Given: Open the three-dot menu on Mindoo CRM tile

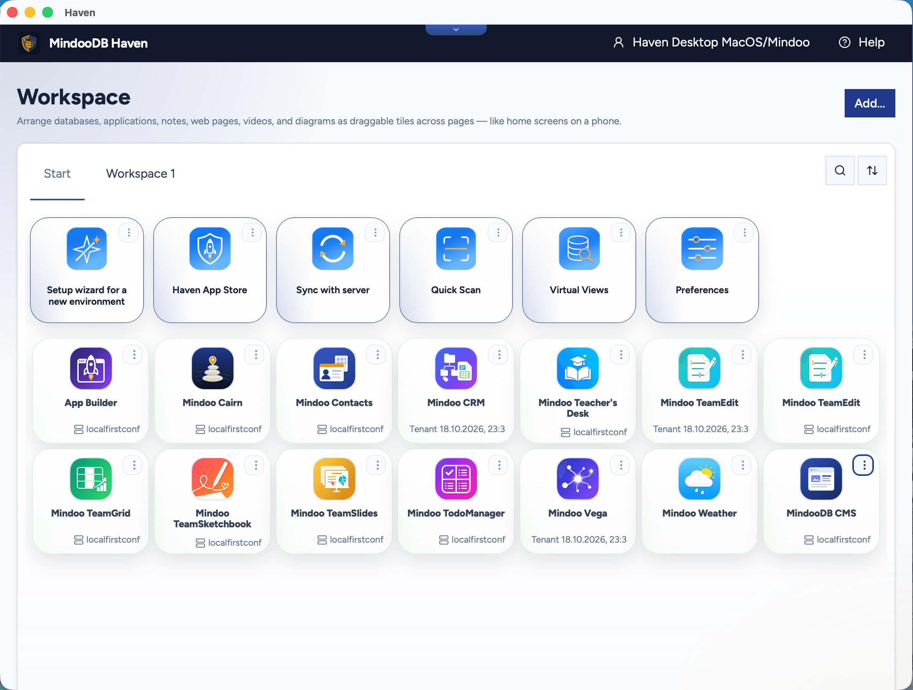Looking at the screenshot, I should (499, 355).
